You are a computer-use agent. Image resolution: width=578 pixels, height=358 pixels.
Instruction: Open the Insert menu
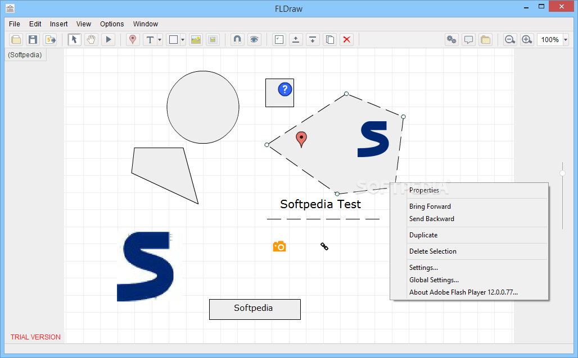58,24
